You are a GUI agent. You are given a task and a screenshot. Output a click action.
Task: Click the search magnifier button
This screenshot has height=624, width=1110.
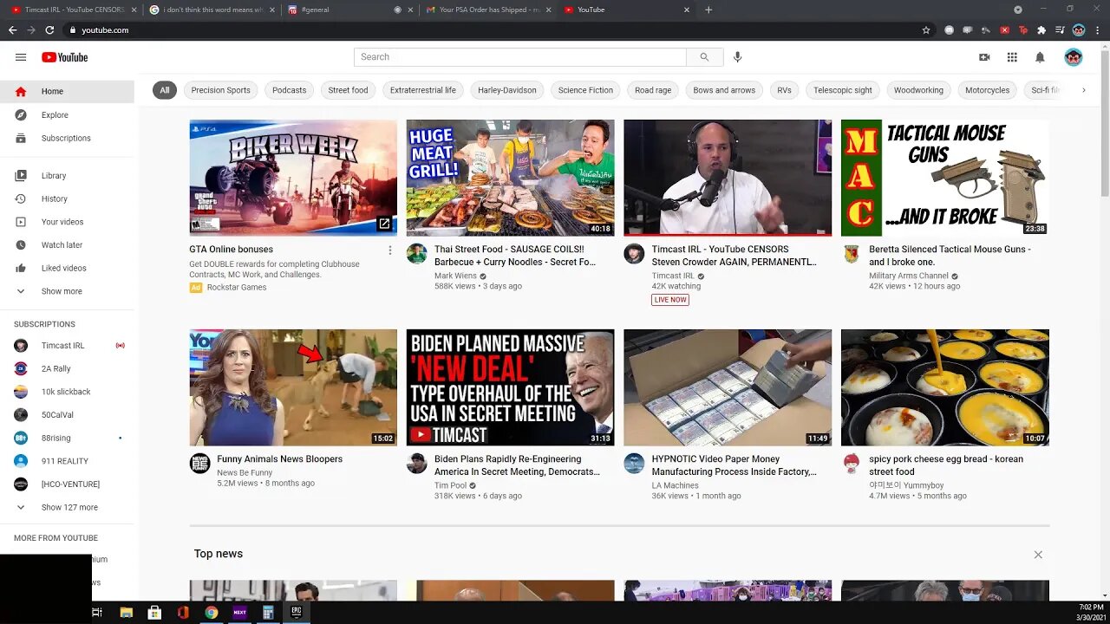point(704,57)
